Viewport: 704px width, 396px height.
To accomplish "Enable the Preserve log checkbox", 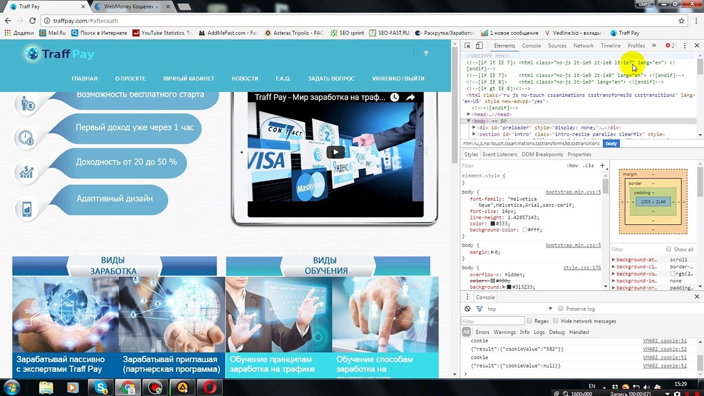I will (560, 309).
